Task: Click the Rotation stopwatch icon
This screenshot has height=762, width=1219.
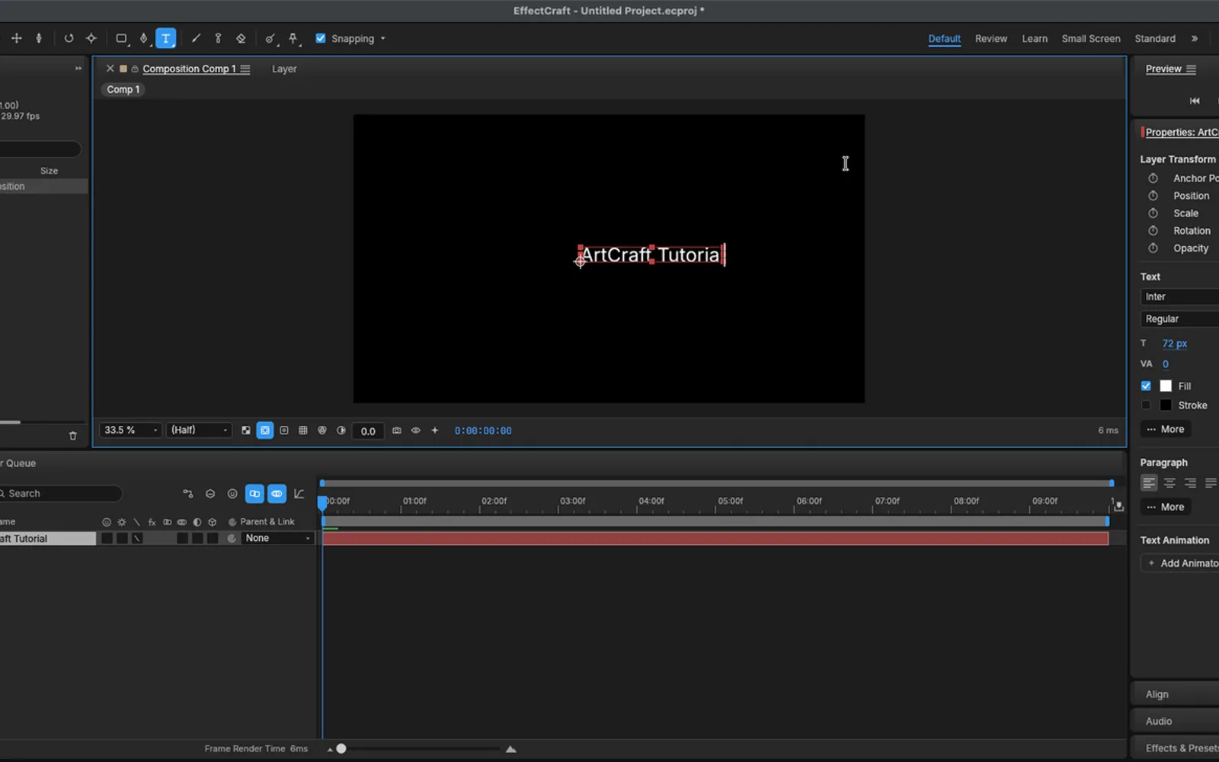Action: (1153, 231)
